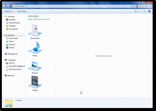
Task: Click the Network icon
Action: pos(6,75)
